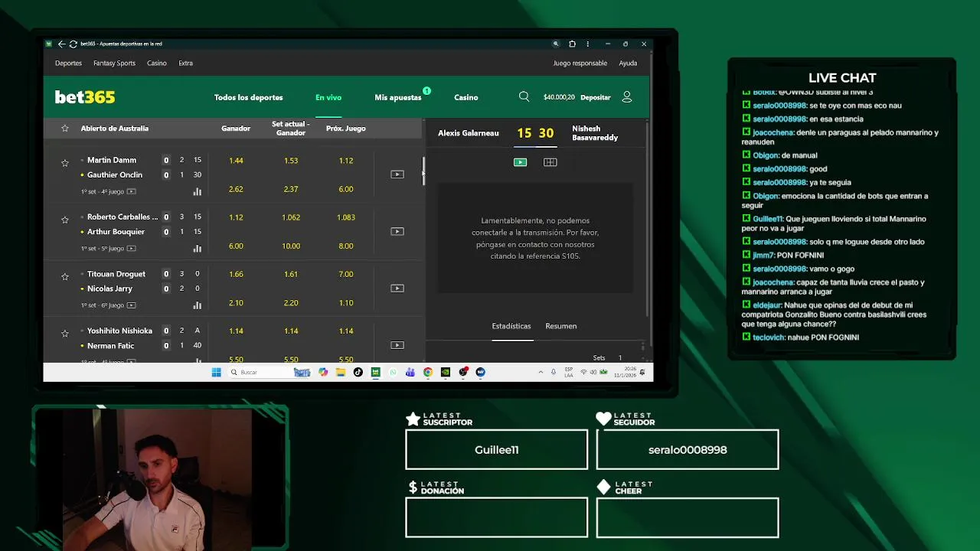
Task: Switch to the court scoreboard view icon
Action: point(550,162)
